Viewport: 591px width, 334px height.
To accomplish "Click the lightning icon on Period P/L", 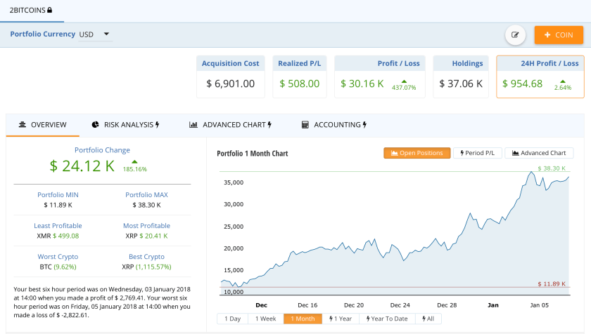I will [462, 153].
